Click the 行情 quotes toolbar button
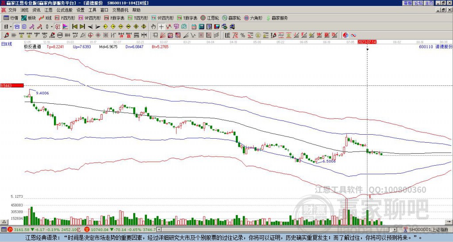Image resolution: width=453 pixels, height=242 pixels. 11,18
